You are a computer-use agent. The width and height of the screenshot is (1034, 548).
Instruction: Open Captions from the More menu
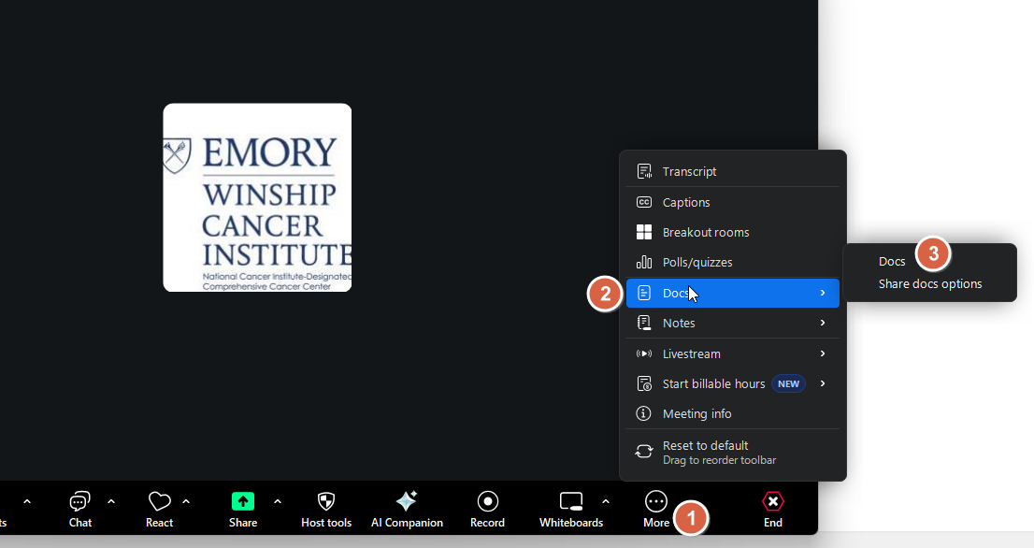684,202
